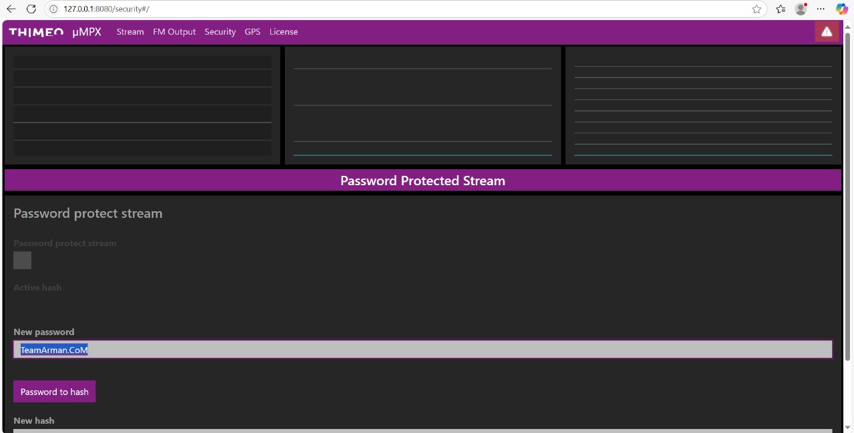Click the page's vertical scrollbar
The width and height of the screenshot is (854, 433).
(848, 200)
